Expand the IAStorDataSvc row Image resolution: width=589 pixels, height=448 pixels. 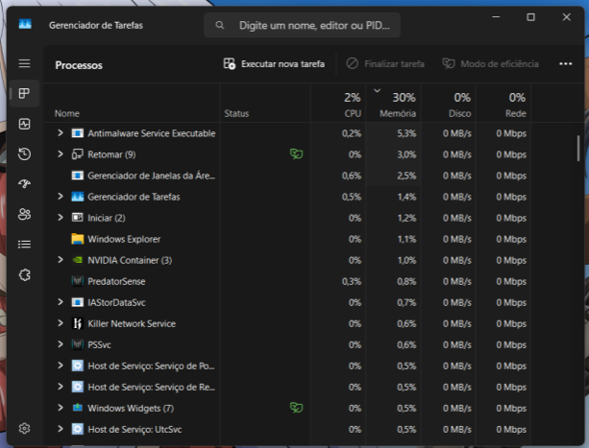61,302
